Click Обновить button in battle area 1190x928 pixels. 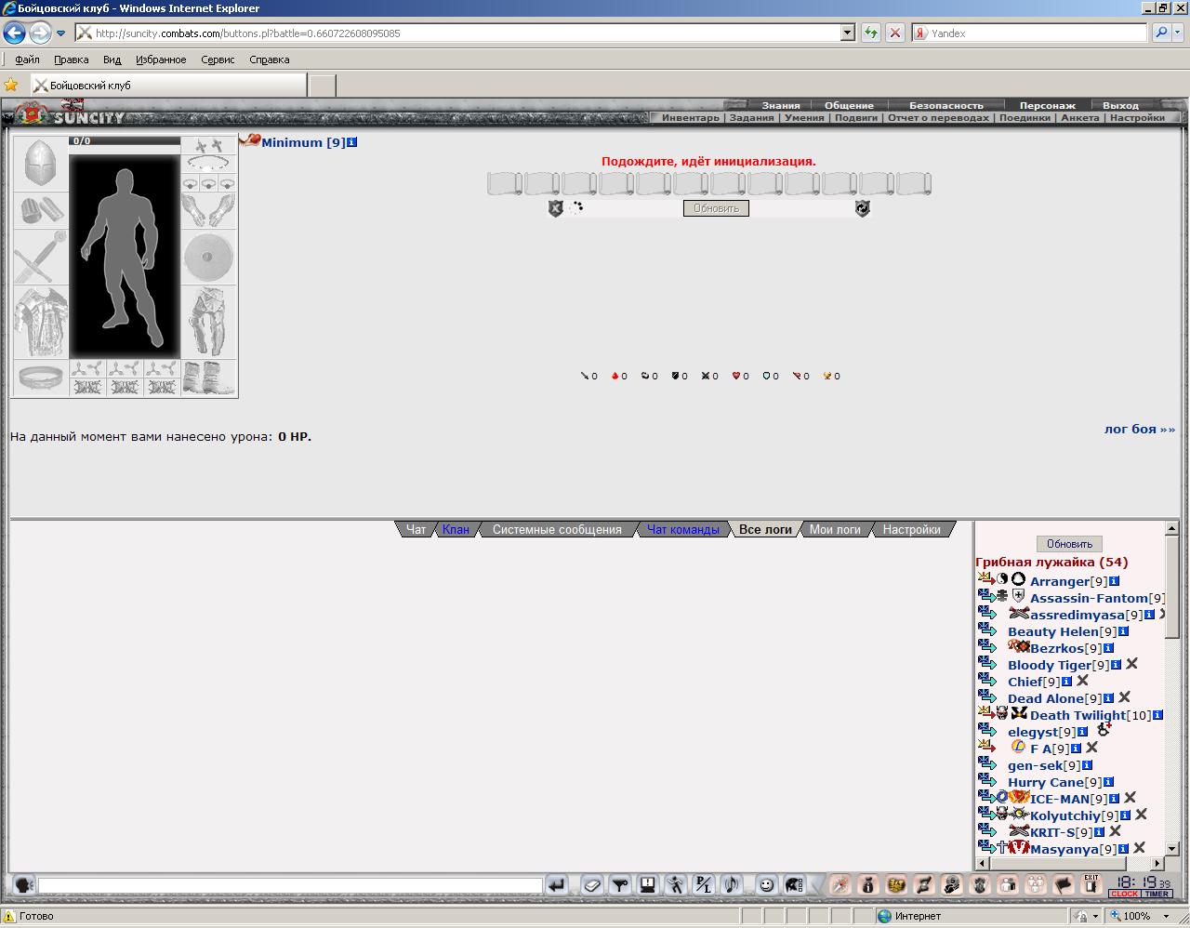[716, 208]
